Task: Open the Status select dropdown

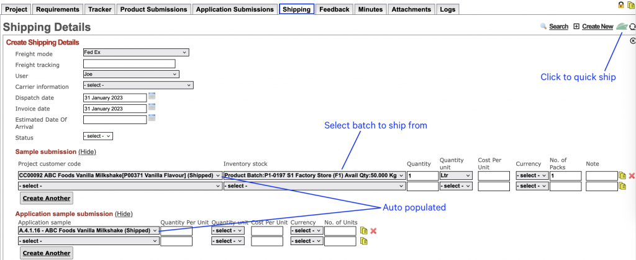Action: pos(98,137)
